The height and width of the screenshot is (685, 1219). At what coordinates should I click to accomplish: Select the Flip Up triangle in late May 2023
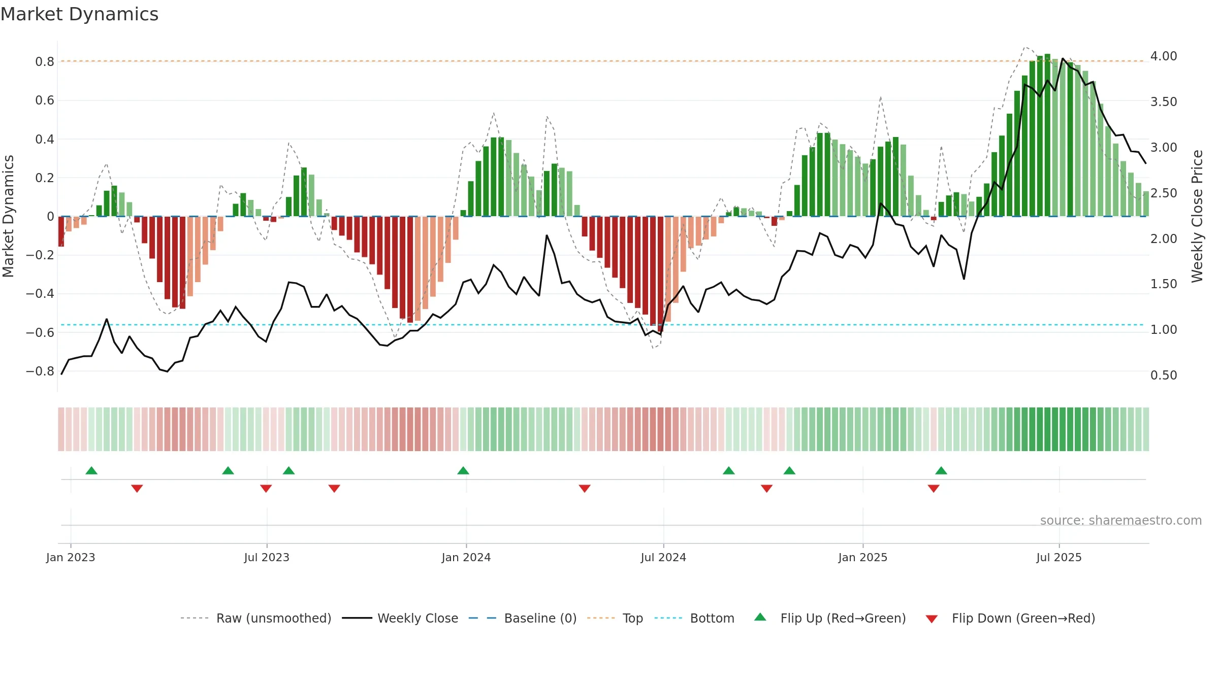(x=228, y=470)
